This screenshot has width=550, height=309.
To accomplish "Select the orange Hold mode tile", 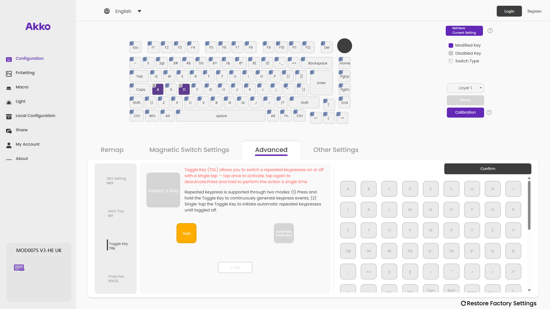I will (186, 233).
